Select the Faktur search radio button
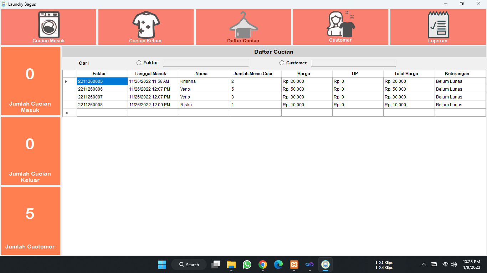The width and height of the screenshot is (487, 273). (139, 63)
